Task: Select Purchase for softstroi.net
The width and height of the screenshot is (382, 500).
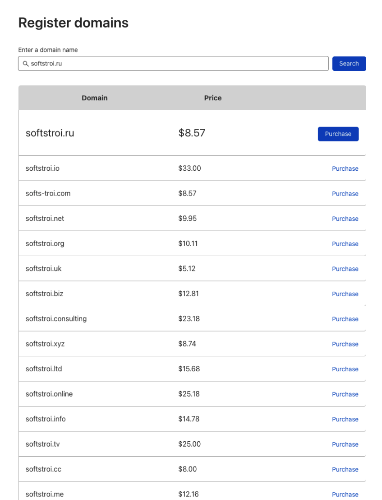Action: tap(345, 219)
